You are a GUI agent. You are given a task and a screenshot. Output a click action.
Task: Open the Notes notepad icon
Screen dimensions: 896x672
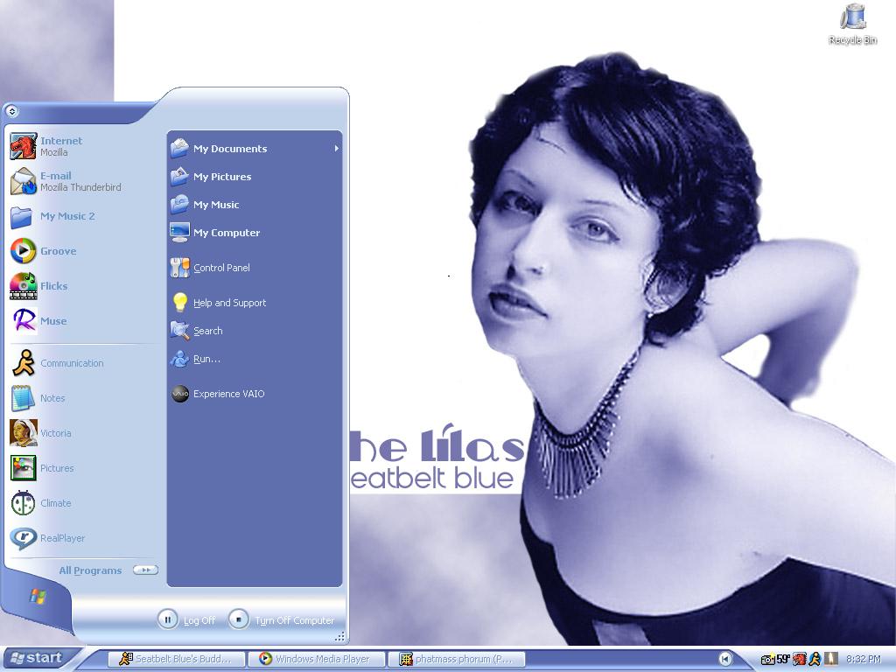tap(24, 398)
